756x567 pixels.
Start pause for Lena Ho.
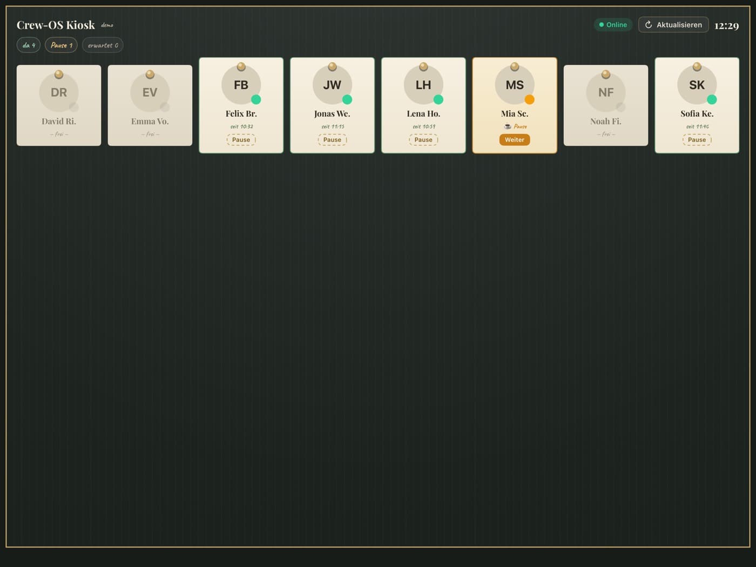pos(423,140)
